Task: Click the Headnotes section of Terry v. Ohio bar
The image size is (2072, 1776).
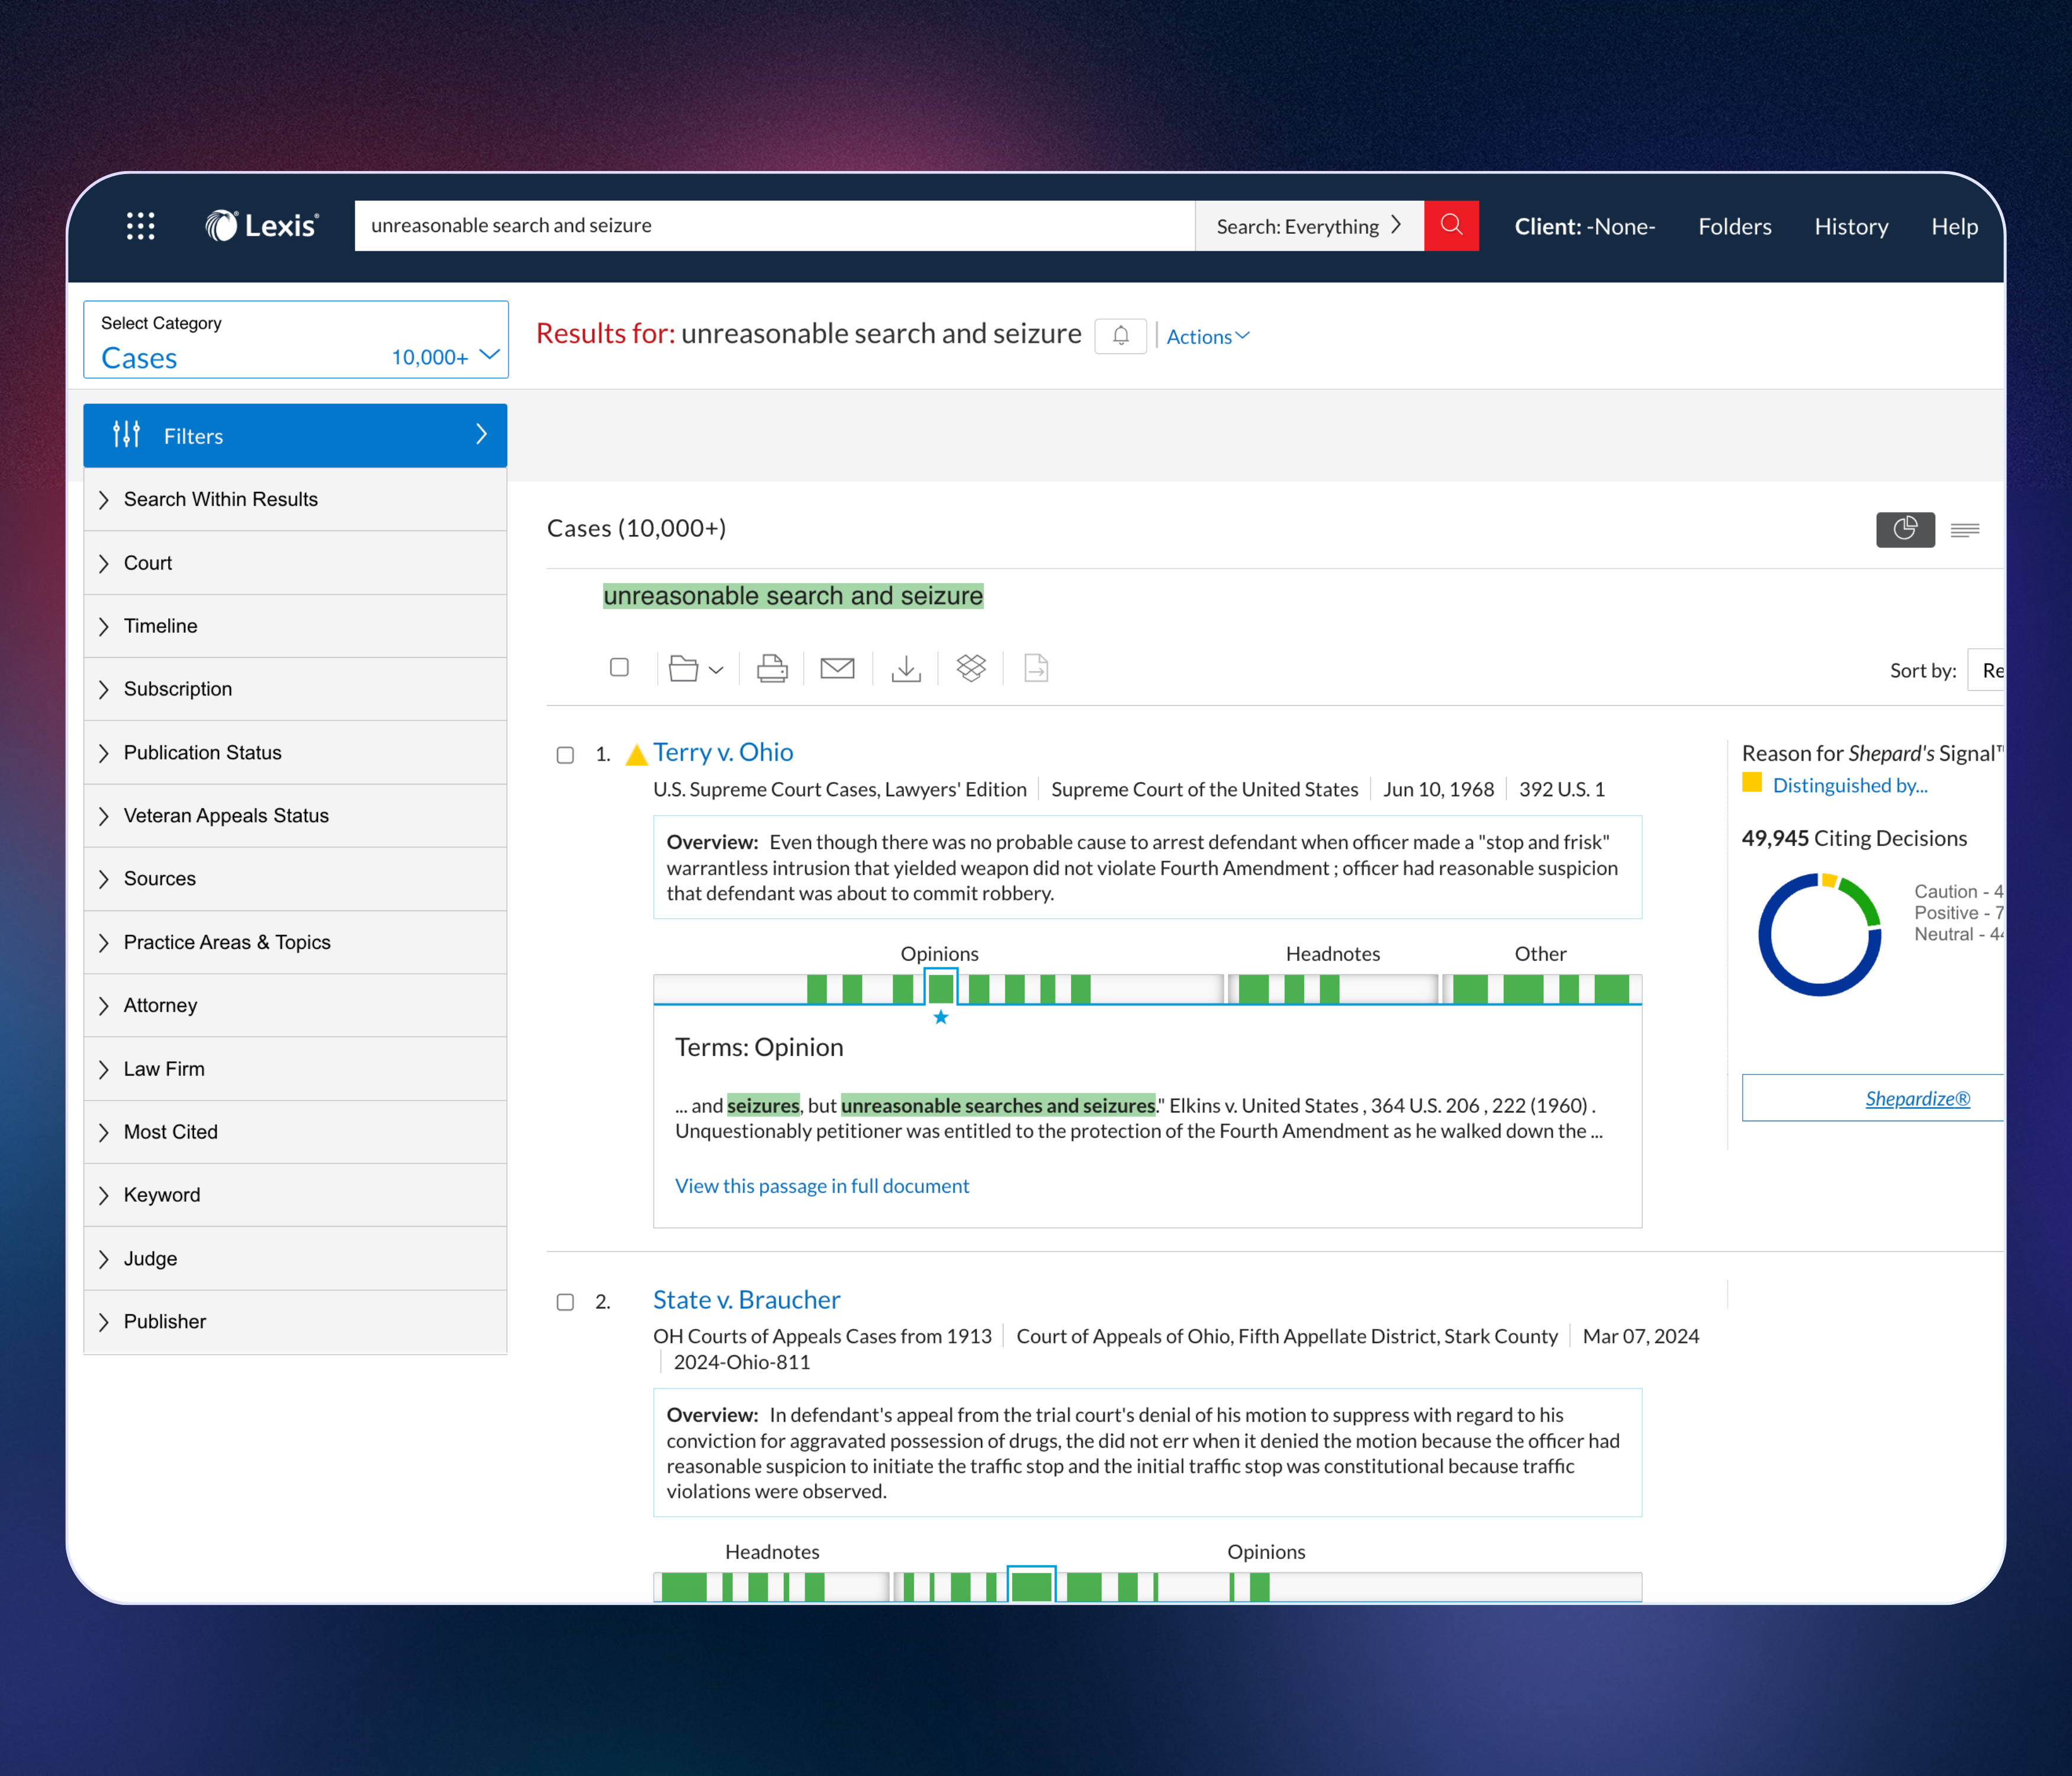Action: point(1332,989)
